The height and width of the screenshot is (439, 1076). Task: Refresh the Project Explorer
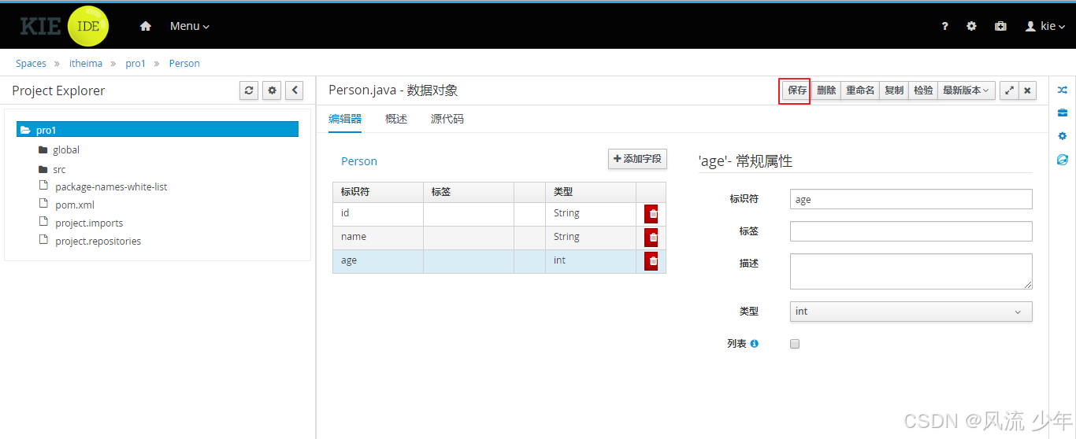point(250,90)
